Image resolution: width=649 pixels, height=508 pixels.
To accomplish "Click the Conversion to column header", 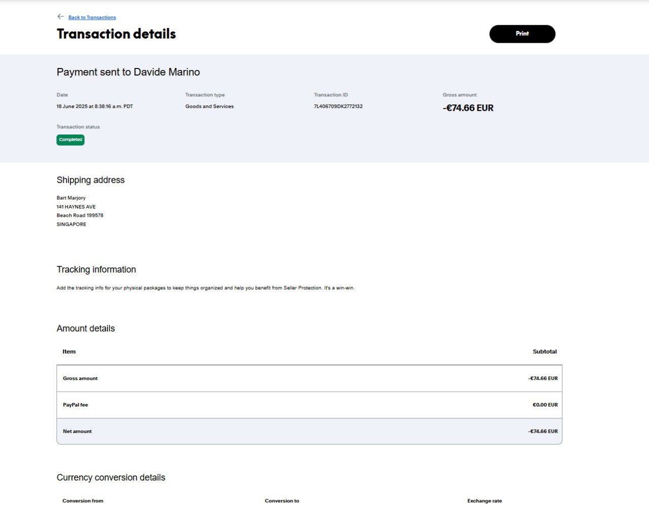I will click(x=282, y=501).
